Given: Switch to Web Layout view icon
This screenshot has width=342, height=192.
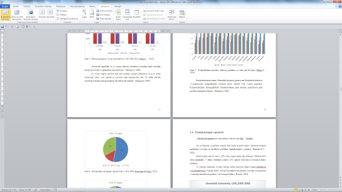Looking at the screenshot, I should [x=30, y=15].
